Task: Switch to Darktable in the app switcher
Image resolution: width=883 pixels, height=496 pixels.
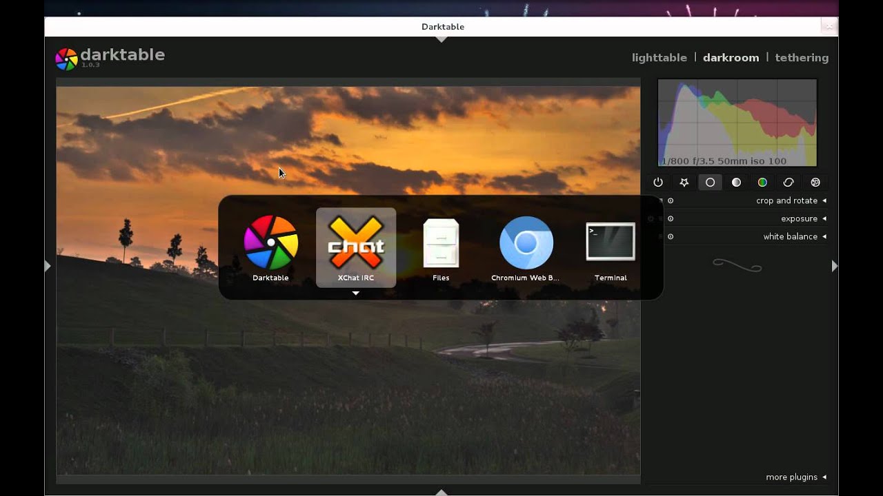Action: pos(270,248)
